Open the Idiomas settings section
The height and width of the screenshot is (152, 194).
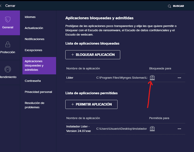point(30,17)
